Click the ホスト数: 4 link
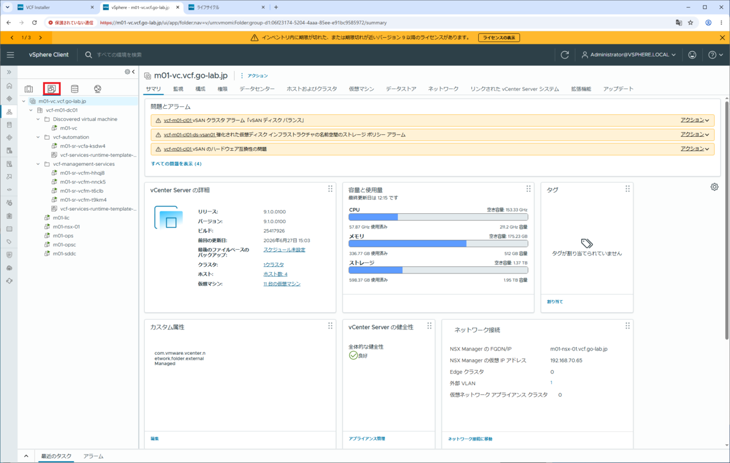The image size is (730, 463). tap(276, 274)
